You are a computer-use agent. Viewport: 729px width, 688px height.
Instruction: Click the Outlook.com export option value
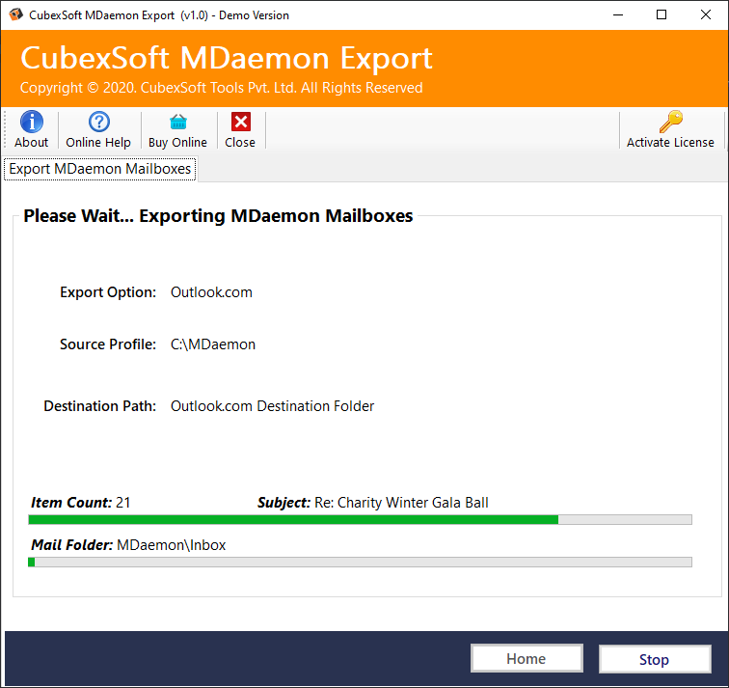pyautogui.click(x=211, y=292)
